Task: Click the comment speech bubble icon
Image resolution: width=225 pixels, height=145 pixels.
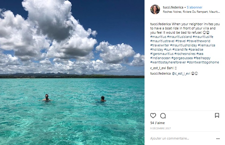Action: click(x=163, y=116)
